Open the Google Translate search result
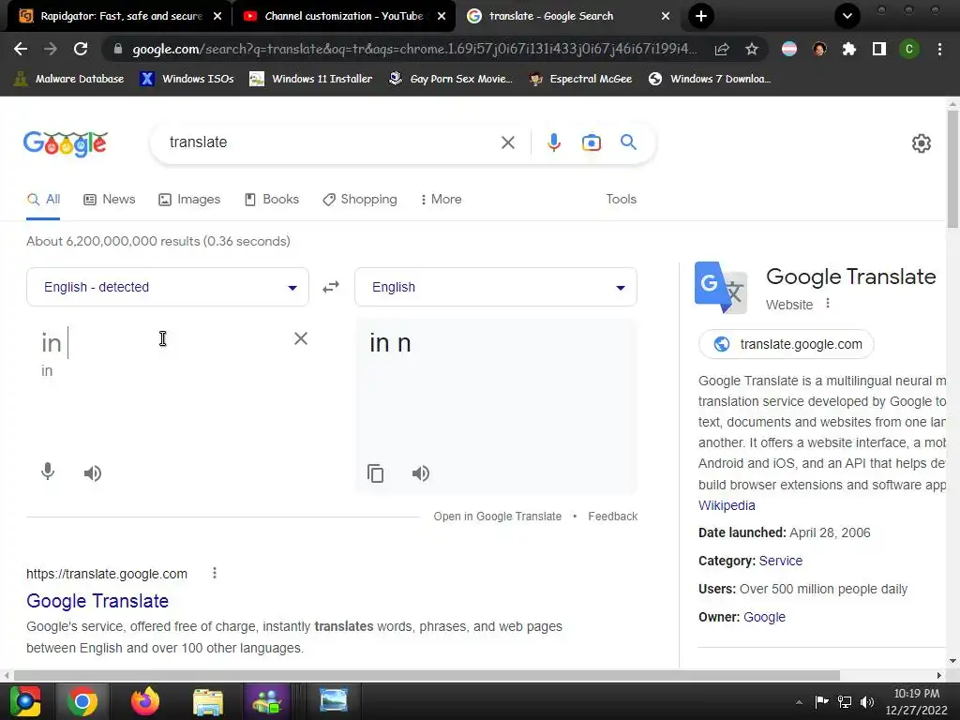960x720 pixels. pyautogui.click(x=97, y=601)
